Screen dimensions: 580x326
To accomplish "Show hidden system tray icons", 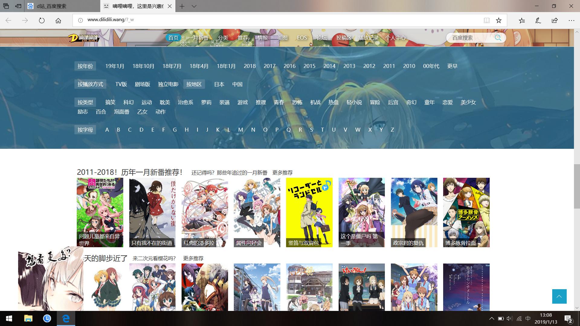I will [x=491, y=318].
